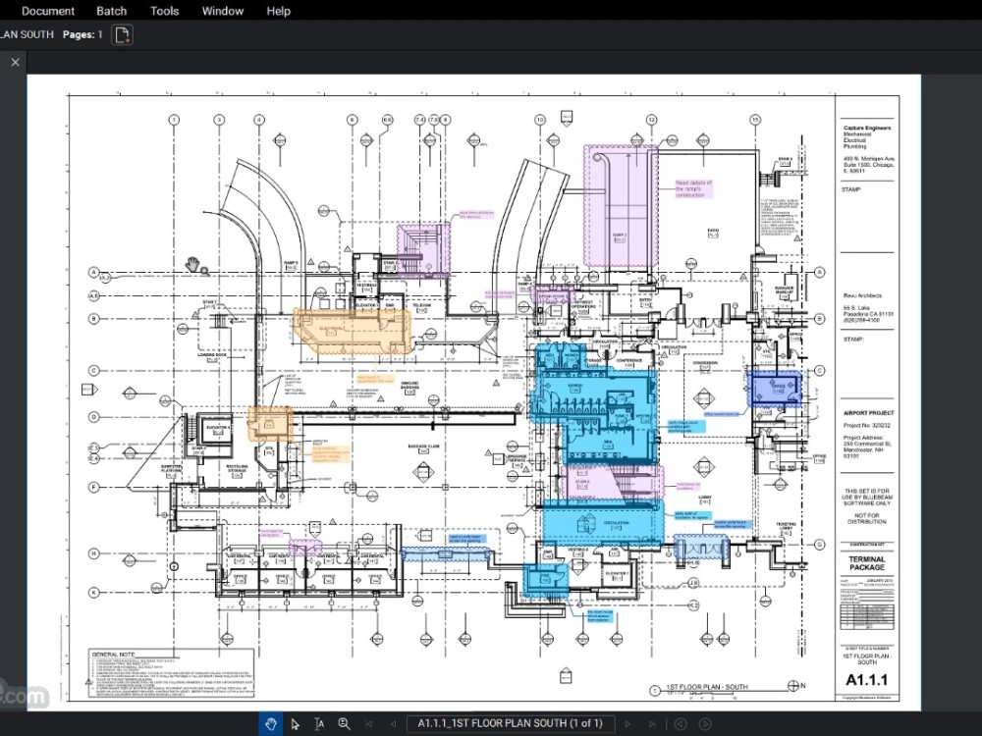Open the Batch menu

pyautogui.click(x=112, y=11)
